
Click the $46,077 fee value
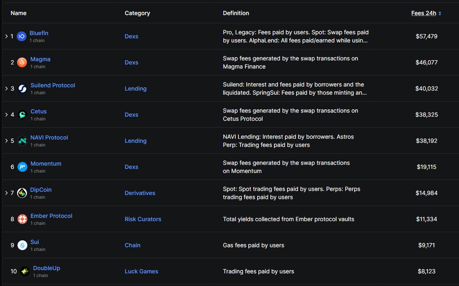(426, 62)
